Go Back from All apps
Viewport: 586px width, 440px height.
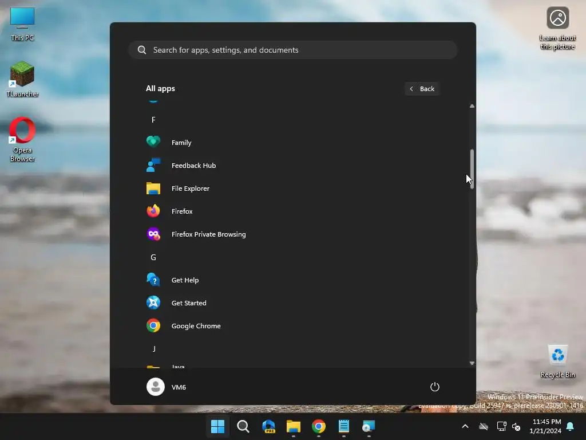pyautogui.click(x=422, y=89)
